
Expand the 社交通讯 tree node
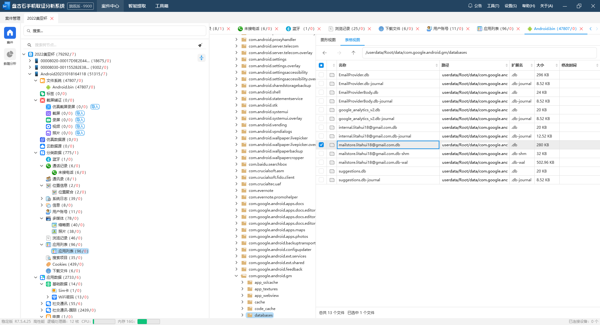pyautogui.click(x=42, y=303)
